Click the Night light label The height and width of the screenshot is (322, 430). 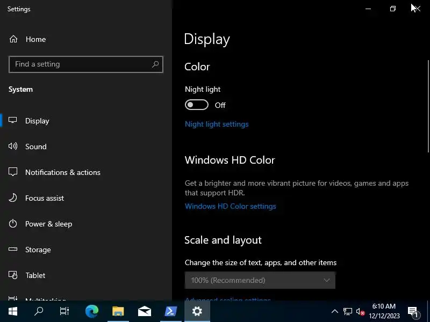pyautogui.click(x=203, y=89)
